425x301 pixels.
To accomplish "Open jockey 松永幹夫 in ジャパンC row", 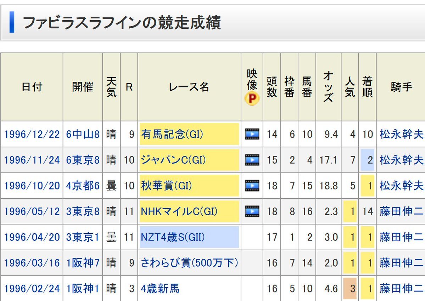I will click(x=401, y=160).
